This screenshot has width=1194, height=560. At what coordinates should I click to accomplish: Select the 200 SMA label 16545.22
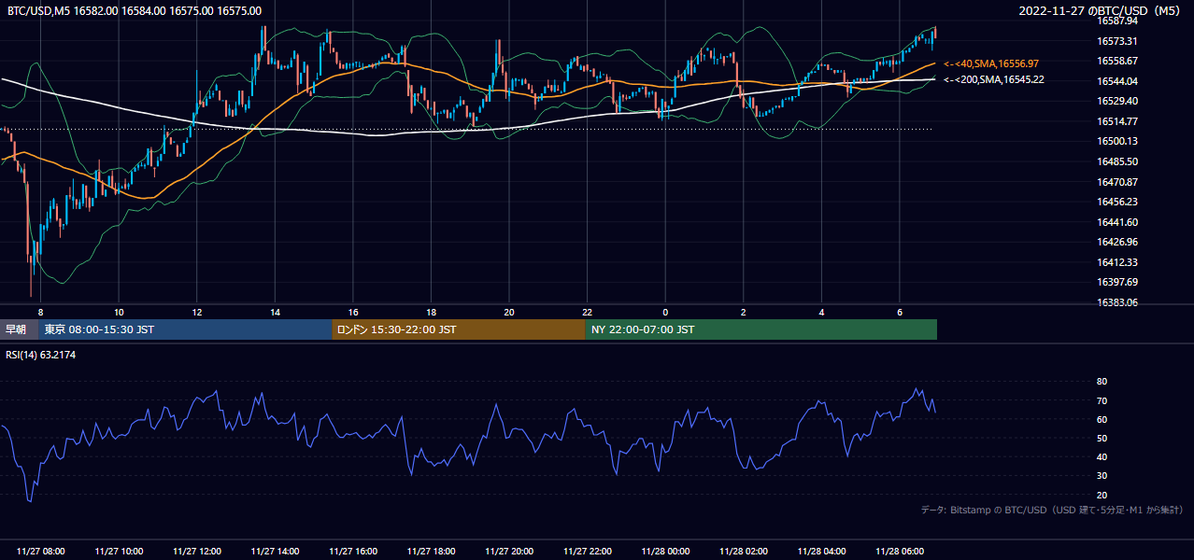click(994, 79)
